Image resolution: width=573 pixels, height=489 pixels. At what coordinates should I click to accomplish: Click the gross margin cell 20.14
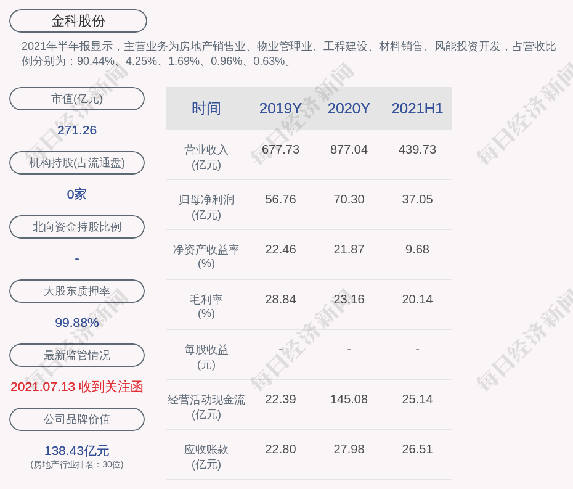click(x=417, y=299)
